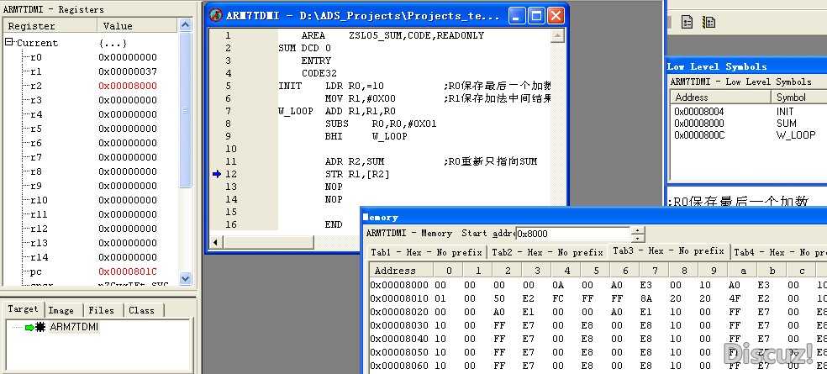The height and width of the screenshot is (374, 827).
Task: Click the Memory Start address input field
Action: (x=573, y=234)
